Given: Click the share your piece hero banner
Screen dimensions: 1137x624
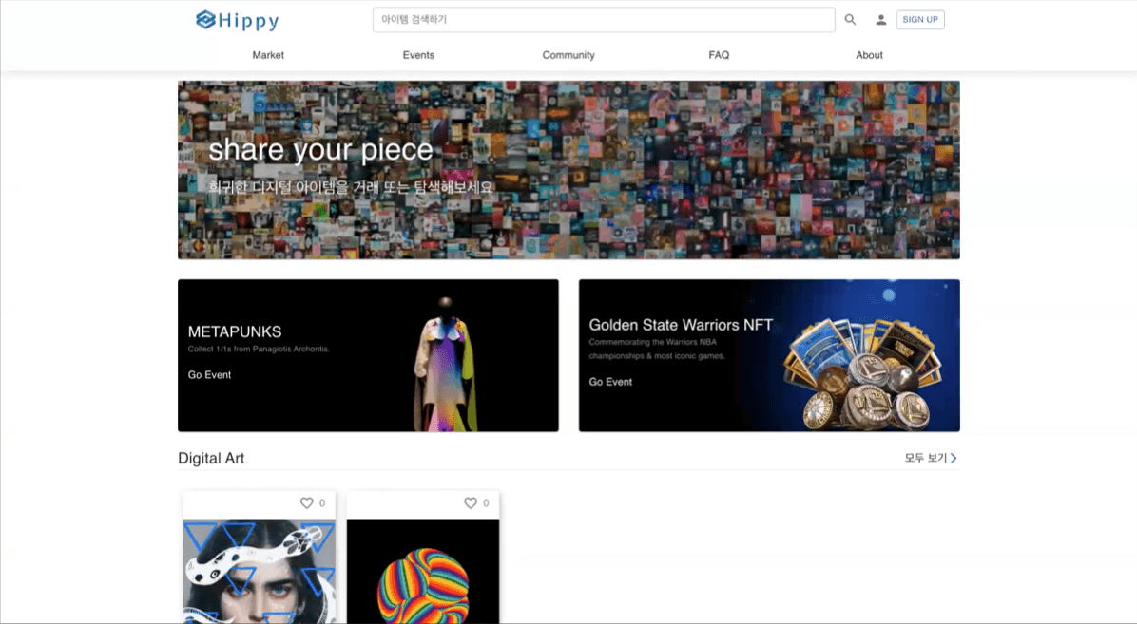Looking at the screenshot, I should pyautogui.click(x=568, y=170).
